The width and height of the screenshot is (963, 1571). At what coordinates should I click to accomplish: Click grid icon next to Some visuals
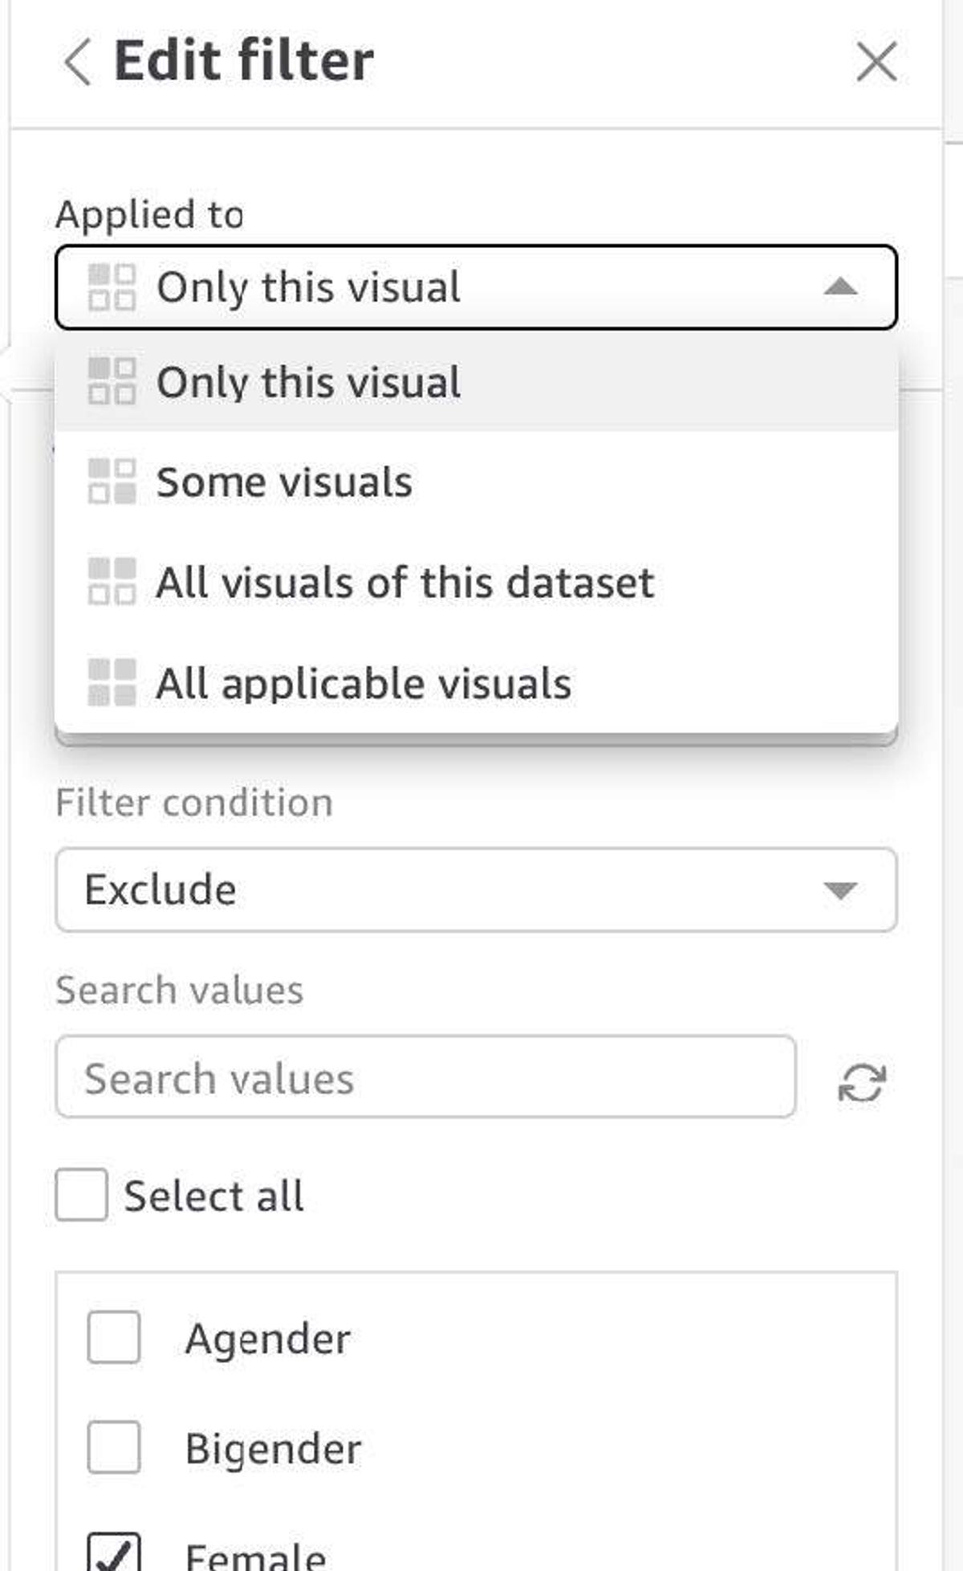pyautogui.click(x=112, y=482)
